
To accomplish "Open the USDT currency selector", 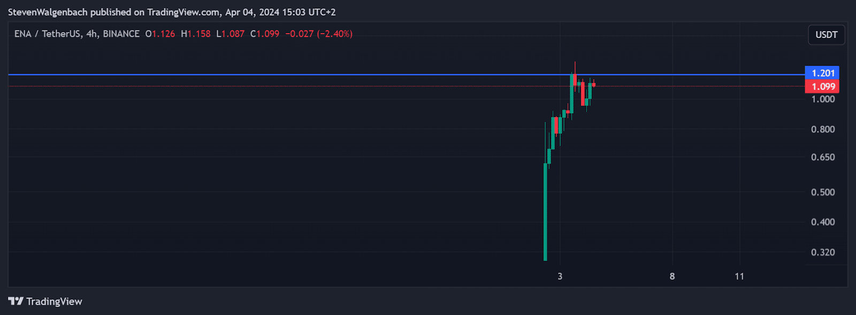I will (826, 35).
